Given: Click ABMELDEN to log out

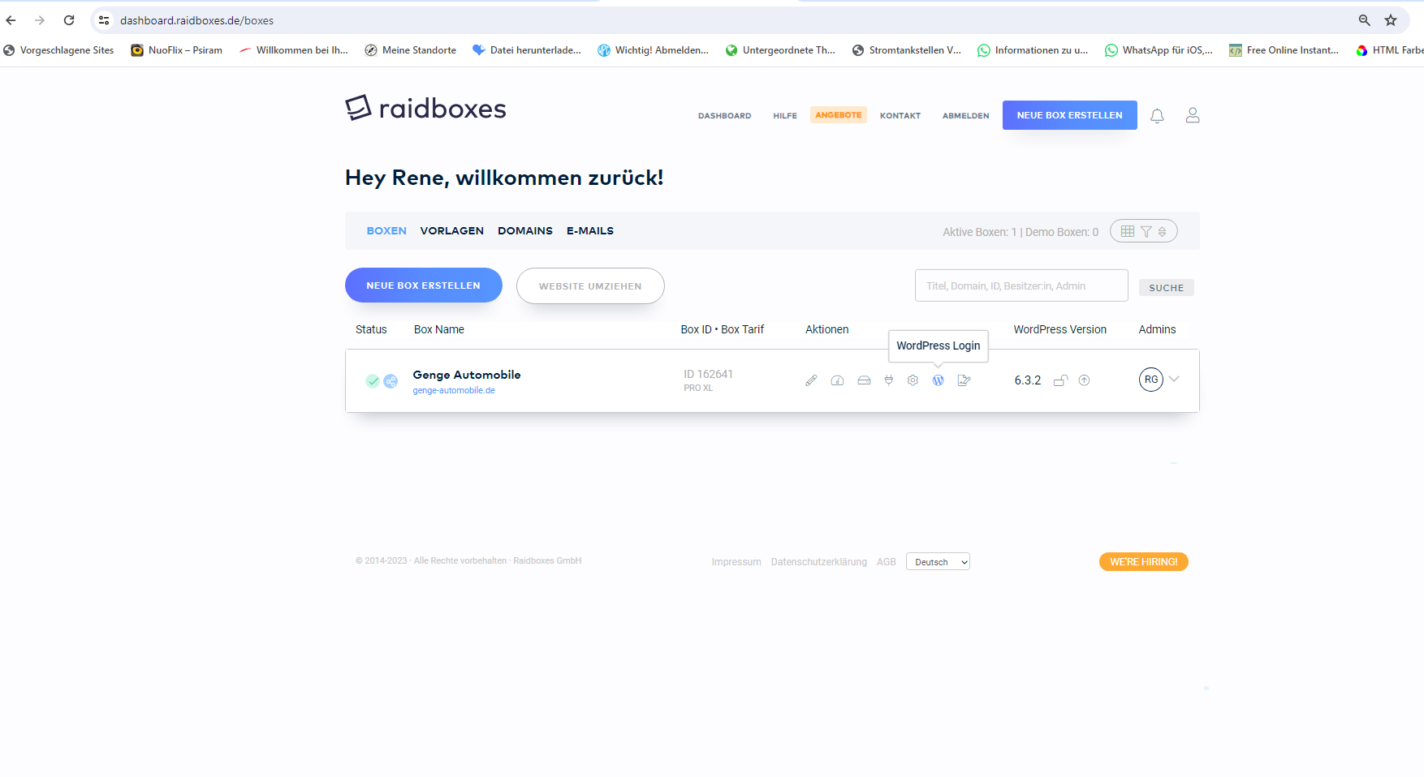Looking at the screenshot, I should tap(966, 116).
